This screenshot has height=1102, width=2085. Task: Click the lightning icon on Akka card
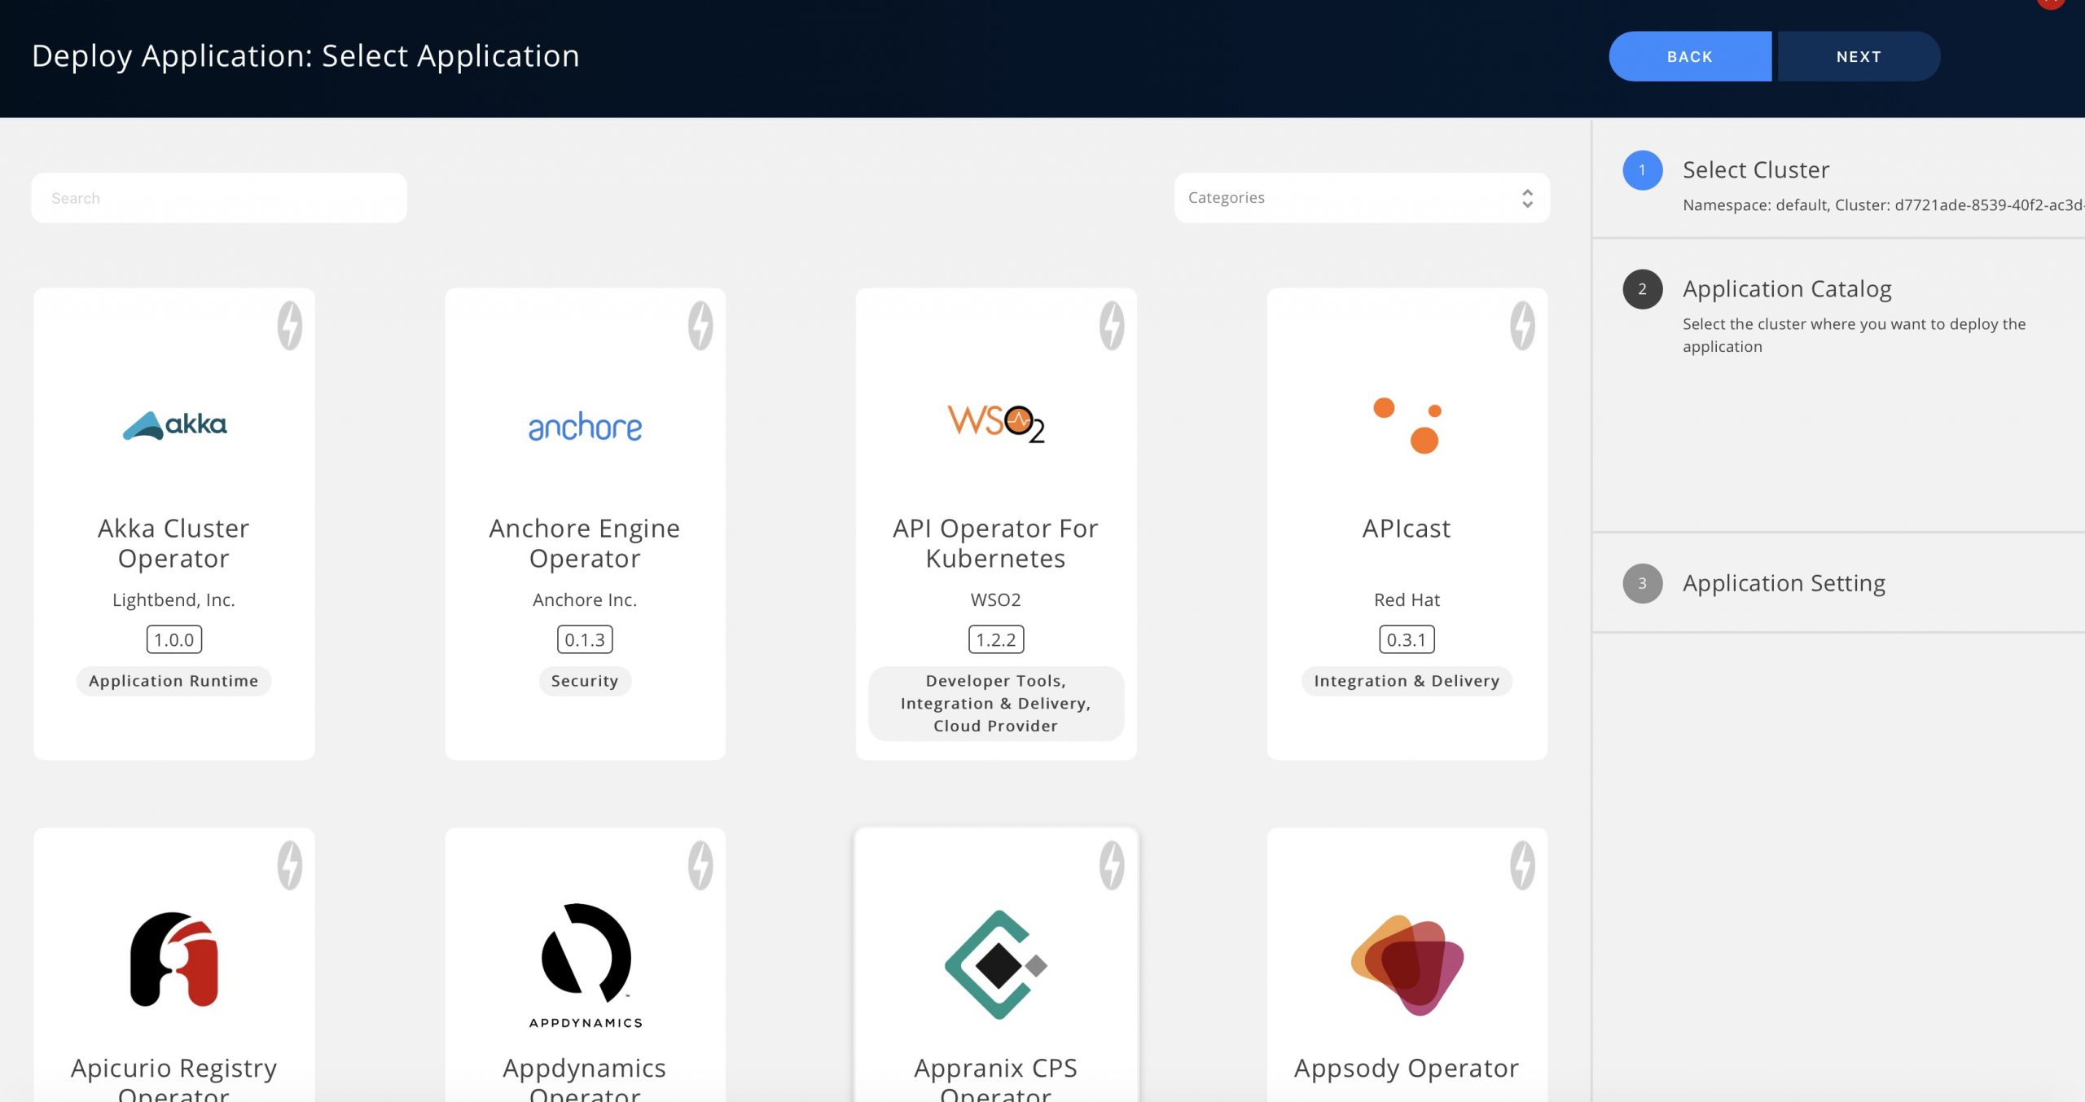(289, 326)
